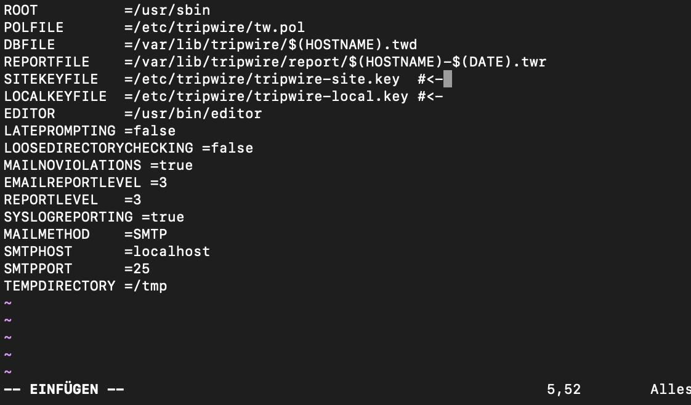
Task: Click the MAILMETHOD SMTP value
Action: pyautogui.click(x=150, y=235)
